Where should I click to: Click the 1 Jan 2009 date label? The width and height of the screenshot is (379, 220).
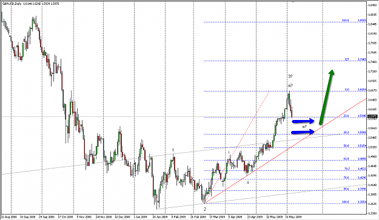tap(141, 217)
